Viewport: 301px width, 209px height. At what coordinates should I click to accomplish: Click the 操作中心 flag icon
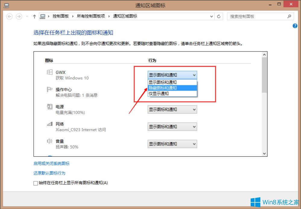click(49, 89)
